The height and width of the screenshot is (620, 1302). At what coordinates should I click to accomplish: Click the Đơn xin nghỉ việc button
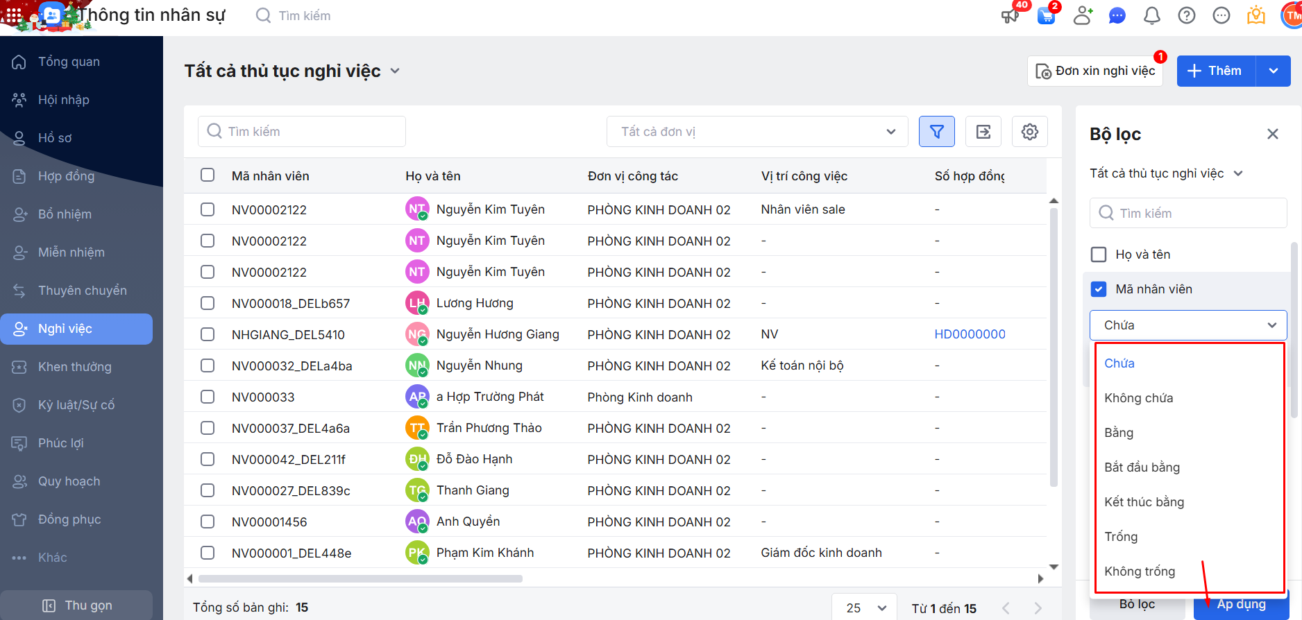coord(1095,71)
